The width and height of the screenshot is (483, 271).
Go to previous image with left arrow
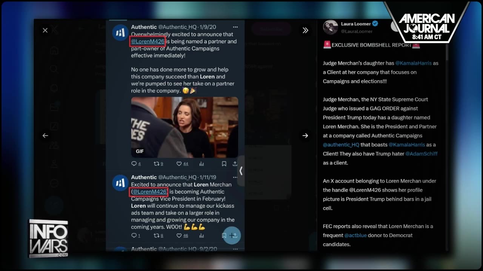click(45, 135)
